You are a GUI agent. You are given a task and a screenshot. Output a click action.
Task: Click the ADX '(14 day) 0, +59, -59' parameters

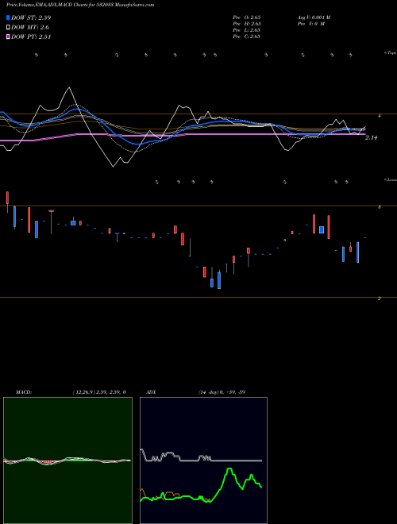click(222, 392)
